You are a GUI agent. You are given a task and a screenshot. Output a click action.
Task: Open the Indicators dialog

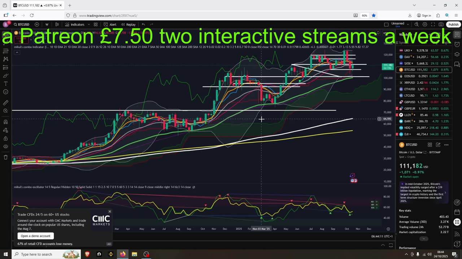coord(75,24)
